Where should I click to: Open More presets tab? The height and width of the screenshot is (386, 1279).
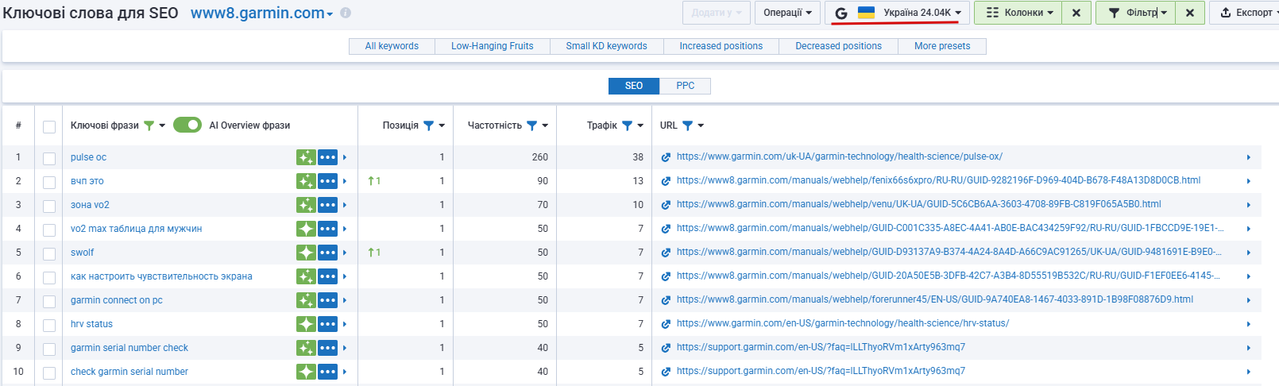pos(942,46)
